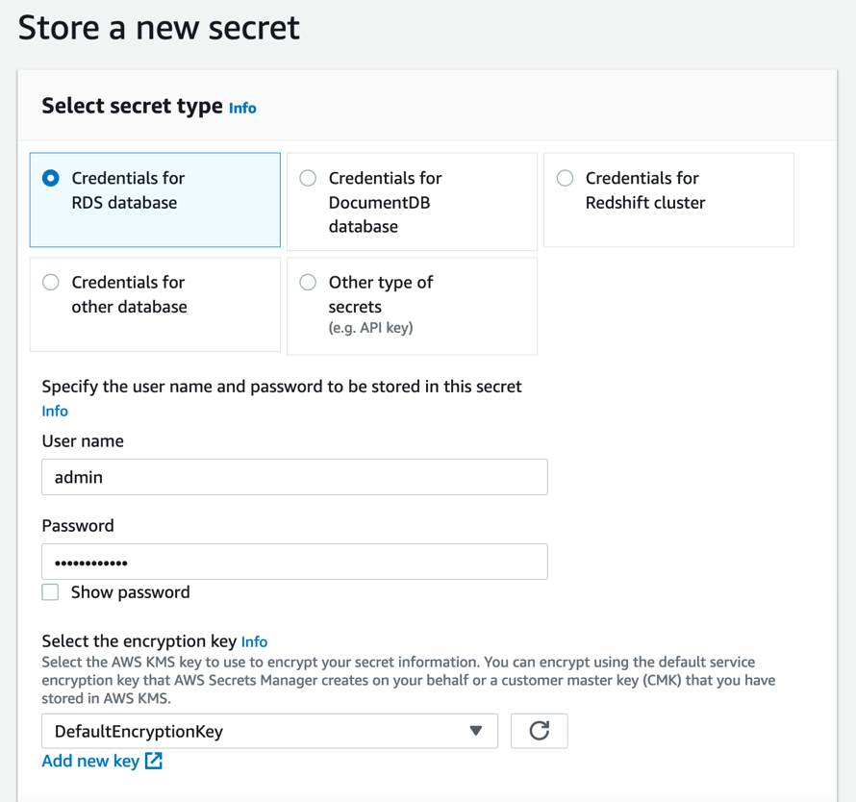Screen dimensions: 856x802
Task: Select Credentials for RDS database
Action: 50,178
